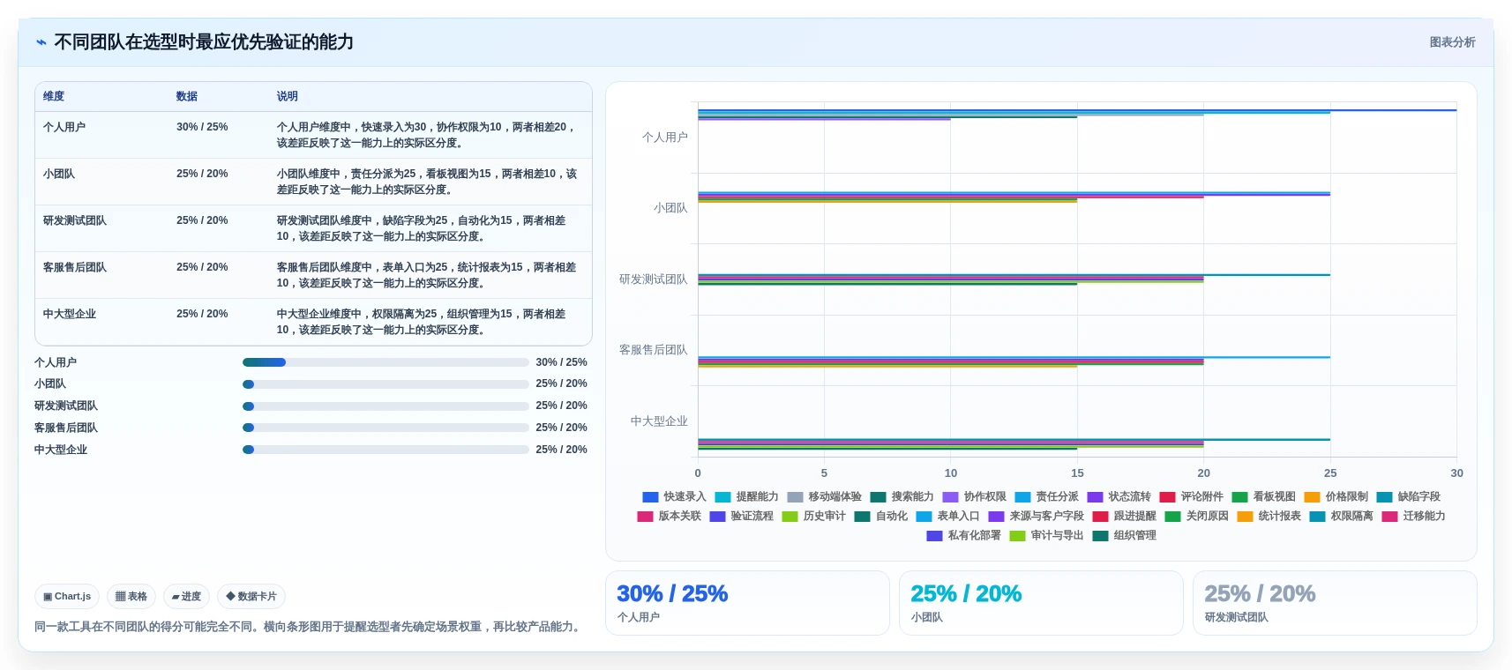Click the 小团队 progress bar
The height and width of the screenshot is (670, 1512).
pyautogui.click(x=385, y=384)
